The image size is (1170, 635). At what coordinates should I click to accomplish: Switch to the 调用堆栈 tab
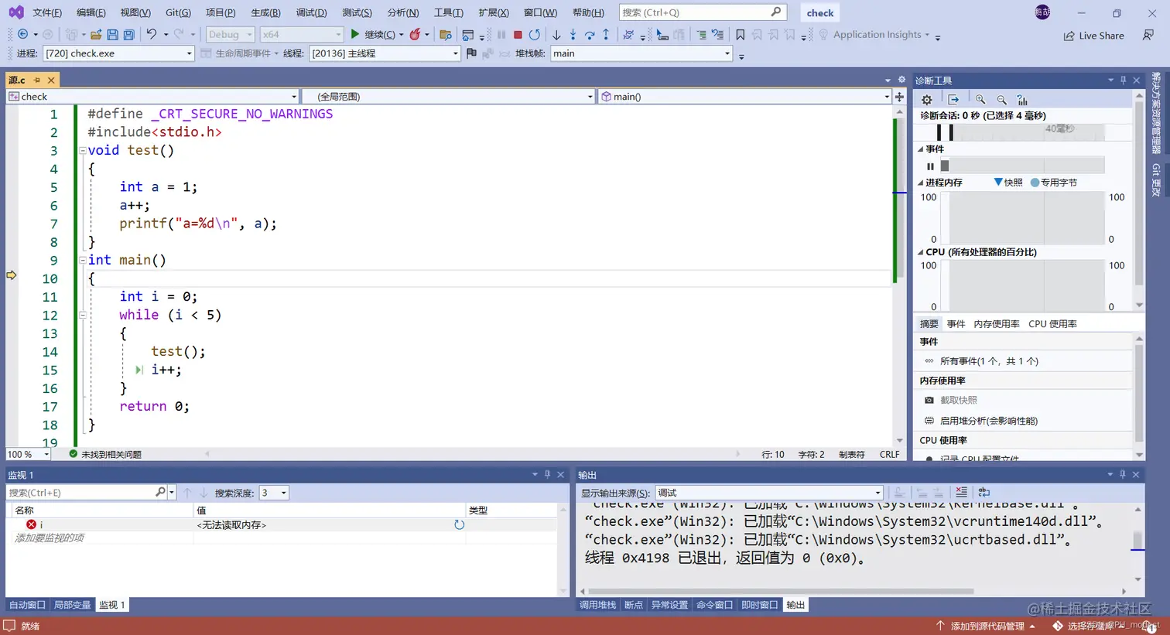(x=597, y=605)
